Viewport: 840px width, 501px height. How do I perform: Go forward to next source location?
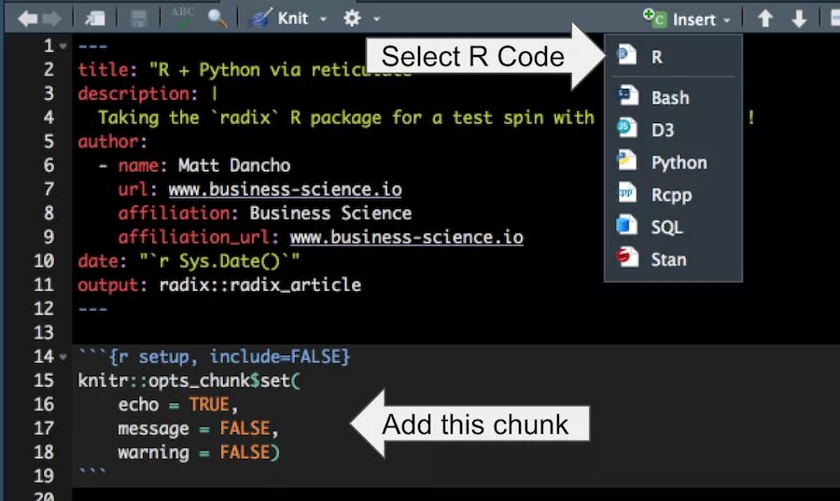pos(52,19)
